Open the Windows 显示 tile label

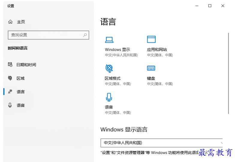[x=117, y=50]
